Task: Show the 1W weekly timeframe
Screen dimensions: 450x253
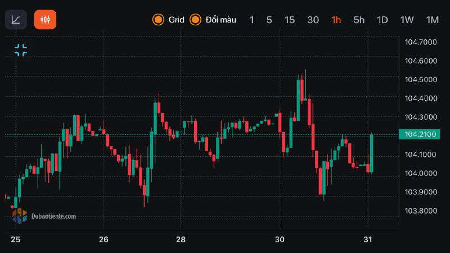Action: [x=407, y=20]
